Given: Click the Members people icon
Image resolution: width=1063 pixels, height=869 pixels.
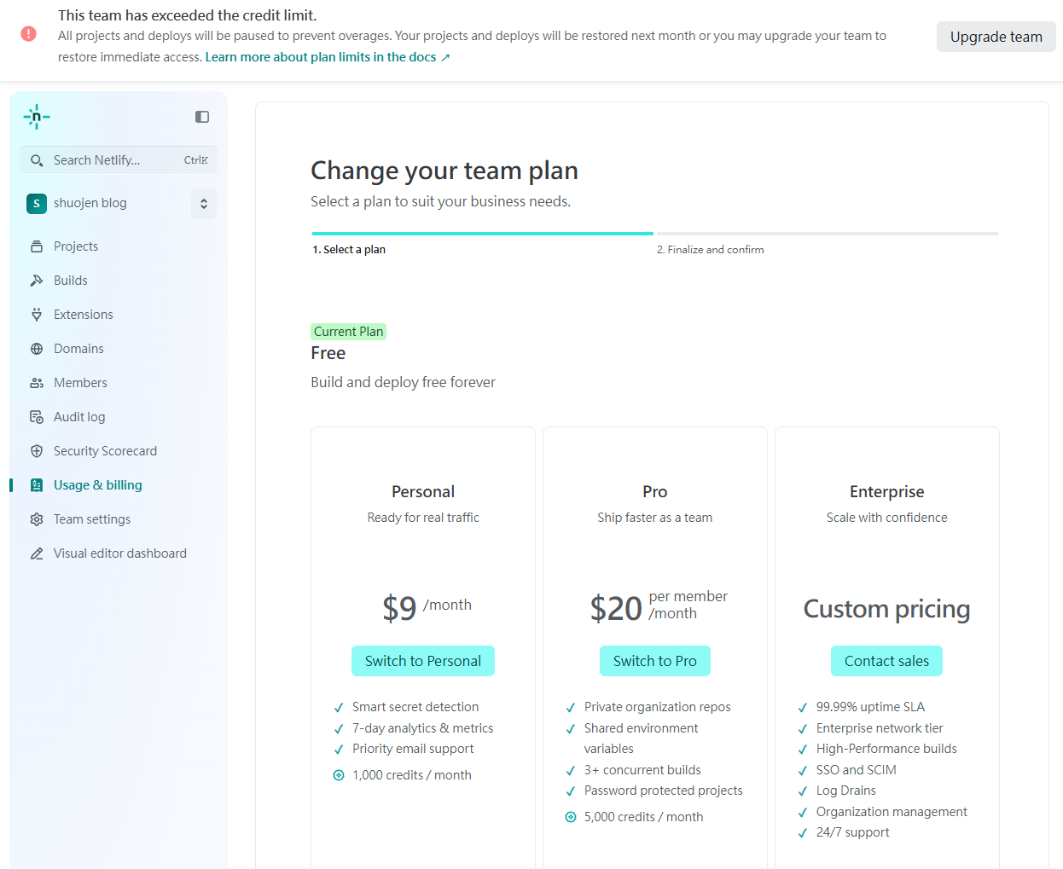Looking at the screenshot, I should 37,383.
